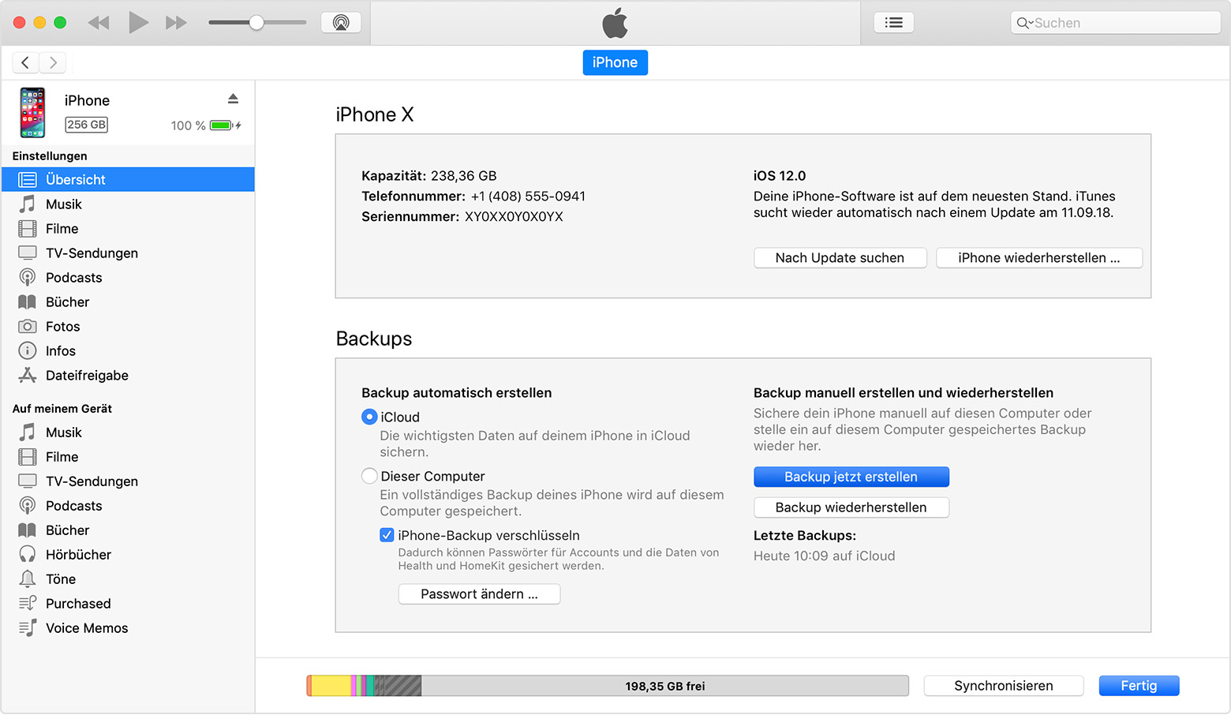Viewport: 1231px width, 715px height.
Task: Open Podcasts under Einstellungen
Action: click(x=73, y=278)
